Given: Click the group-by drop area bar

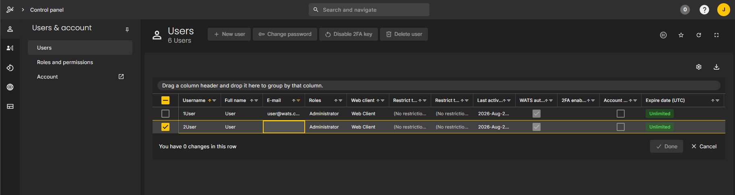Looking at the screenshot, I should (x=439, y=85).
